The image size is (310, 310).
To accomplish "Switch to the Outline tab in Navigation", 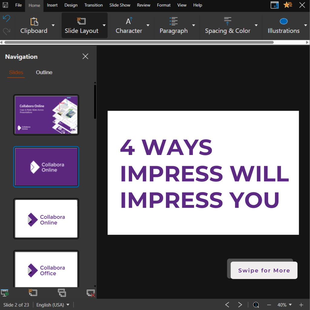I will (44, 72).
